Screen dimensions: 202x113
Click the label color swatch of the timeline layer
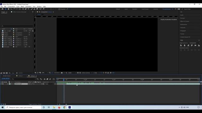10,84
